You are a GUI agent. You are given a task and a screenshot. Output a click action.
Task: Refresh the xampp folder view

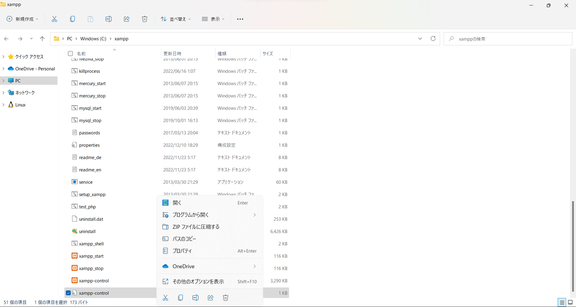tap(433, 39)
